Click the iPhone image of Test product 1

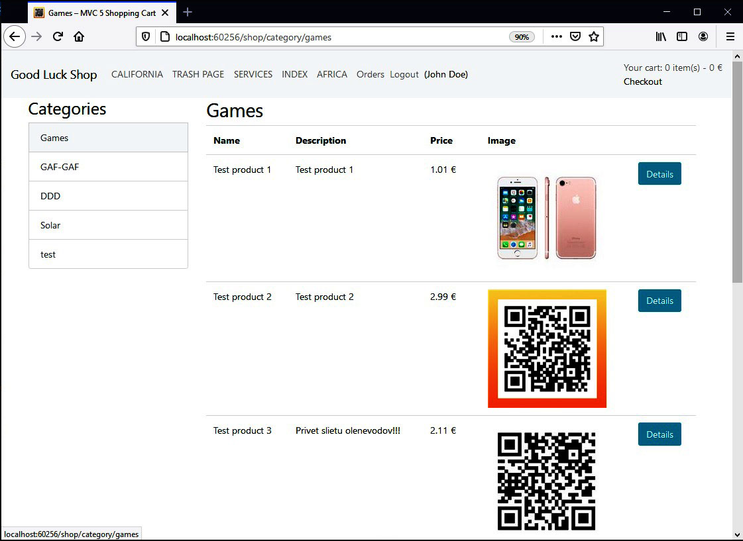547,218
